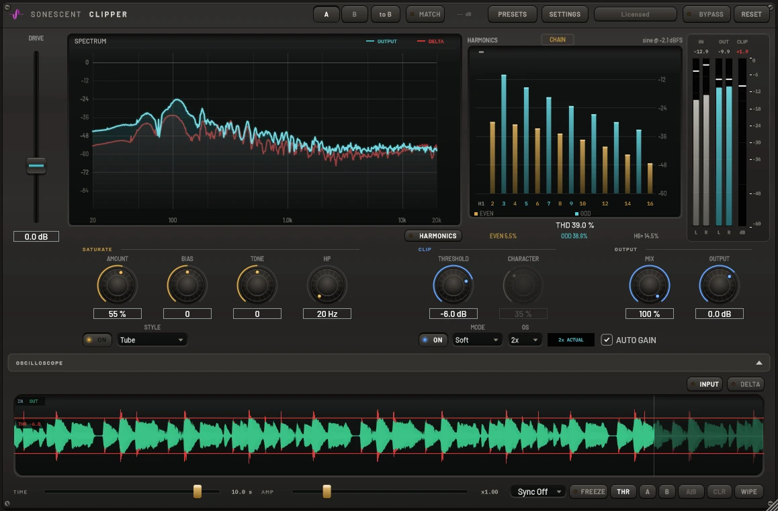Screen dimensions: 778x511
Task: Open the Tube style dropdown
Action: [152, 340]
